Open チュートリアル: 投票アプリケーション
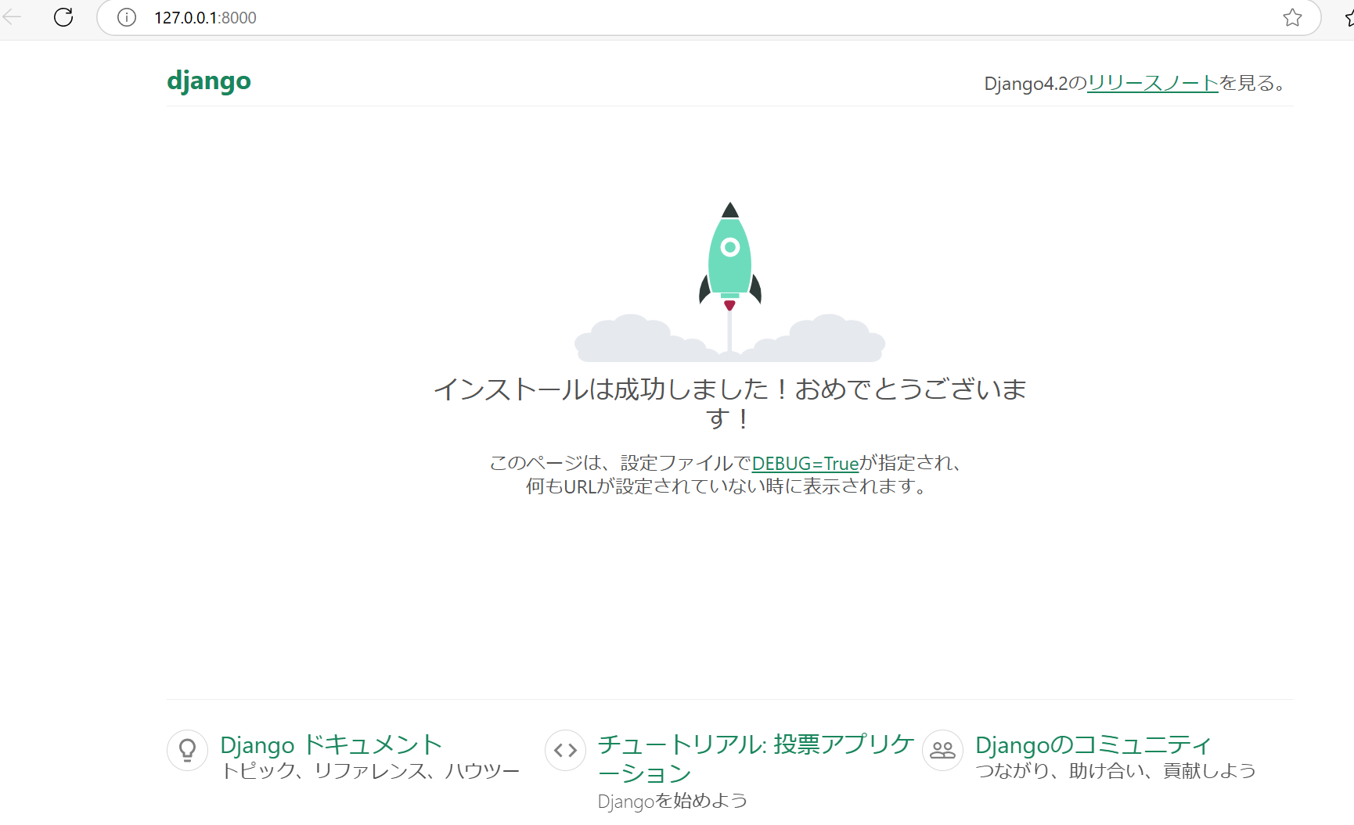This screenshot has height=825, width=1354. click(754, 744)
